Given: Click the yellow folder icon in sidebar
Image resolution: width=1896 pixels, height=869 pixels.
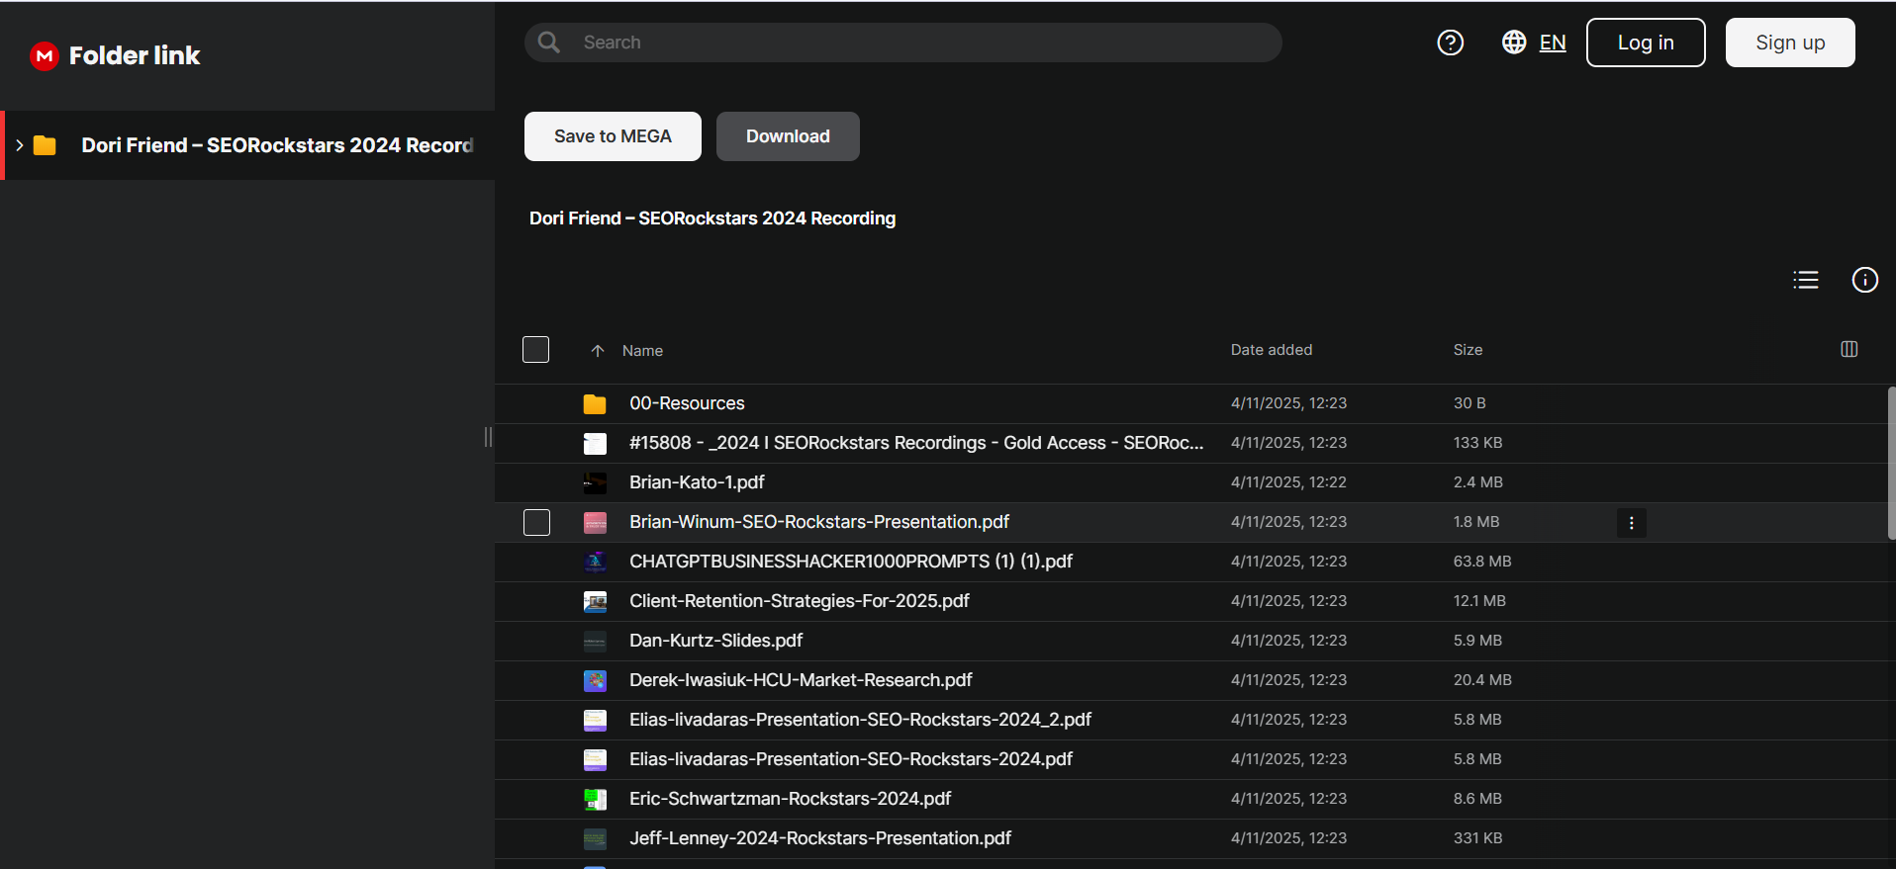Looking at the screenshot, I should coord(45,145).
